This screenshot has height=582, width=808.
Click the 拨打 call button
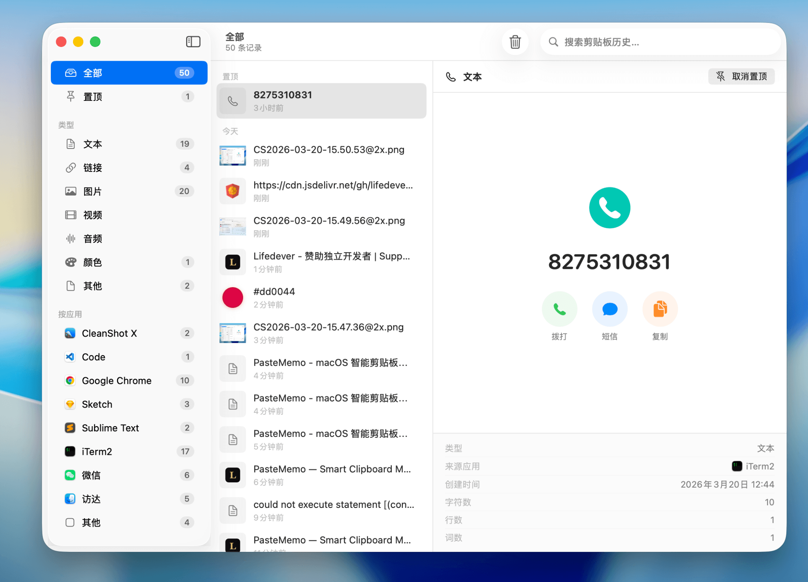(x=559, y=309)
